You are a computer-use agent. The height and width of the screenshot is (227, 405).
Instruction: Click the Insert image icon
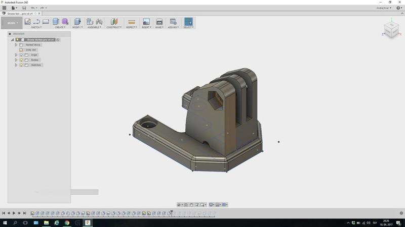pos(146,22)
